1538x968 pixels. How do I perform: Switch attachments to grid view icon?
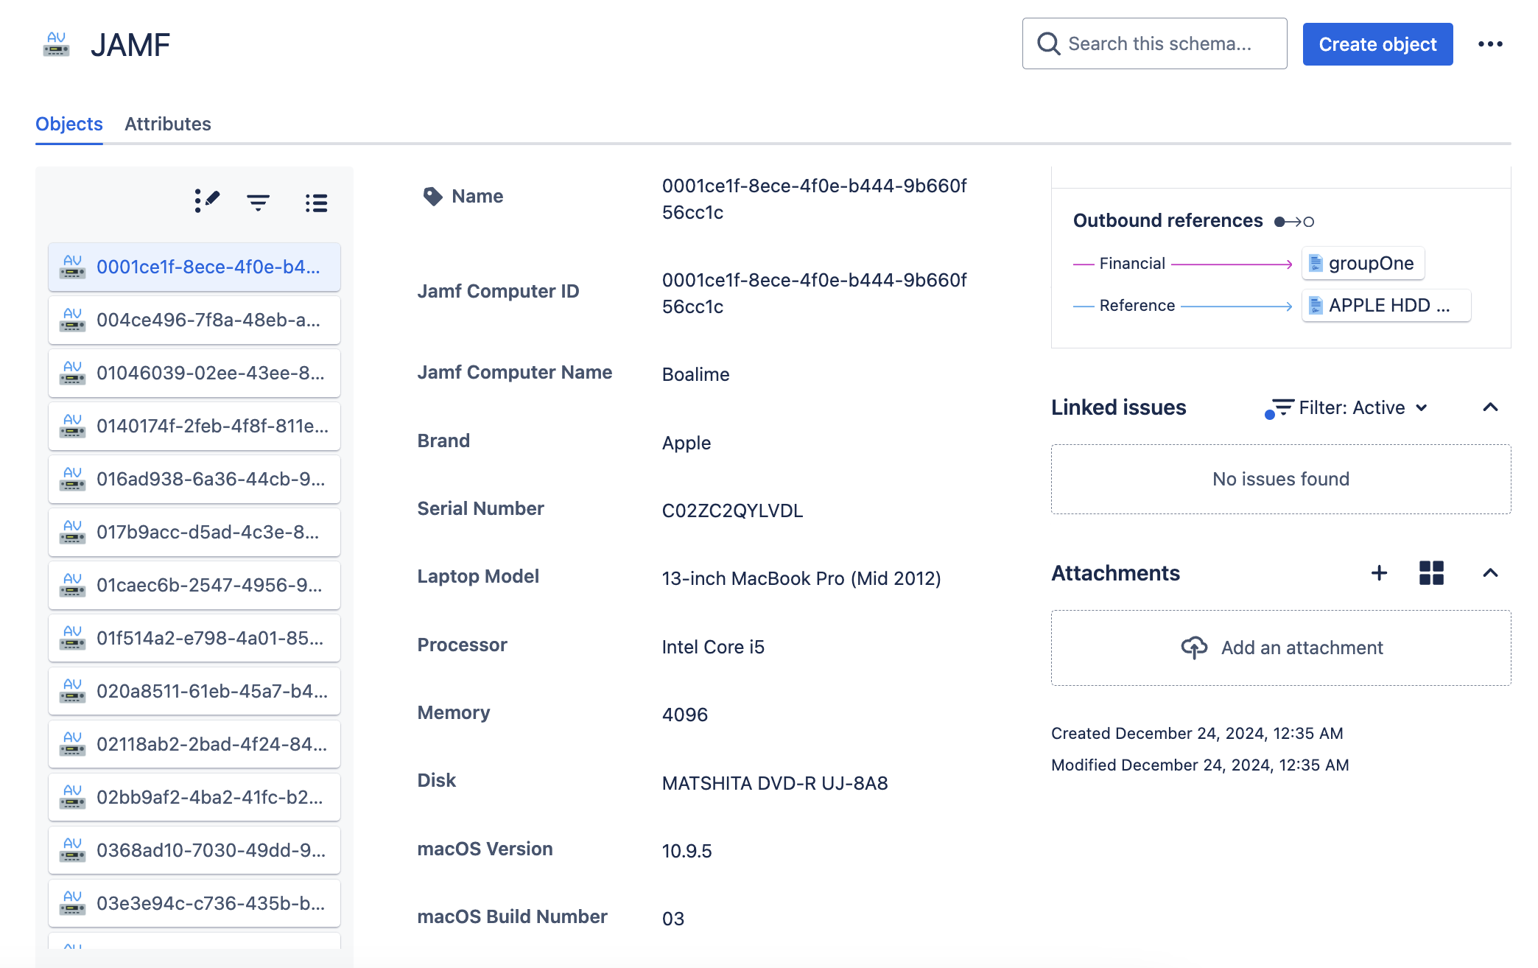click(x=1431, y=573)
